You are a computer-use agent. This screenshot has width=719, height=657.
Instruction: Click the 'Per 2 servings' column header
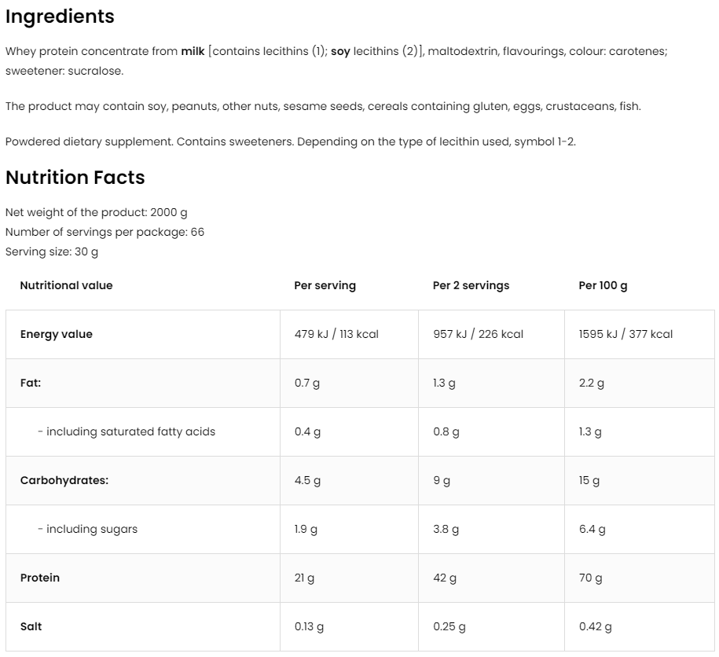tap(471, 285)
